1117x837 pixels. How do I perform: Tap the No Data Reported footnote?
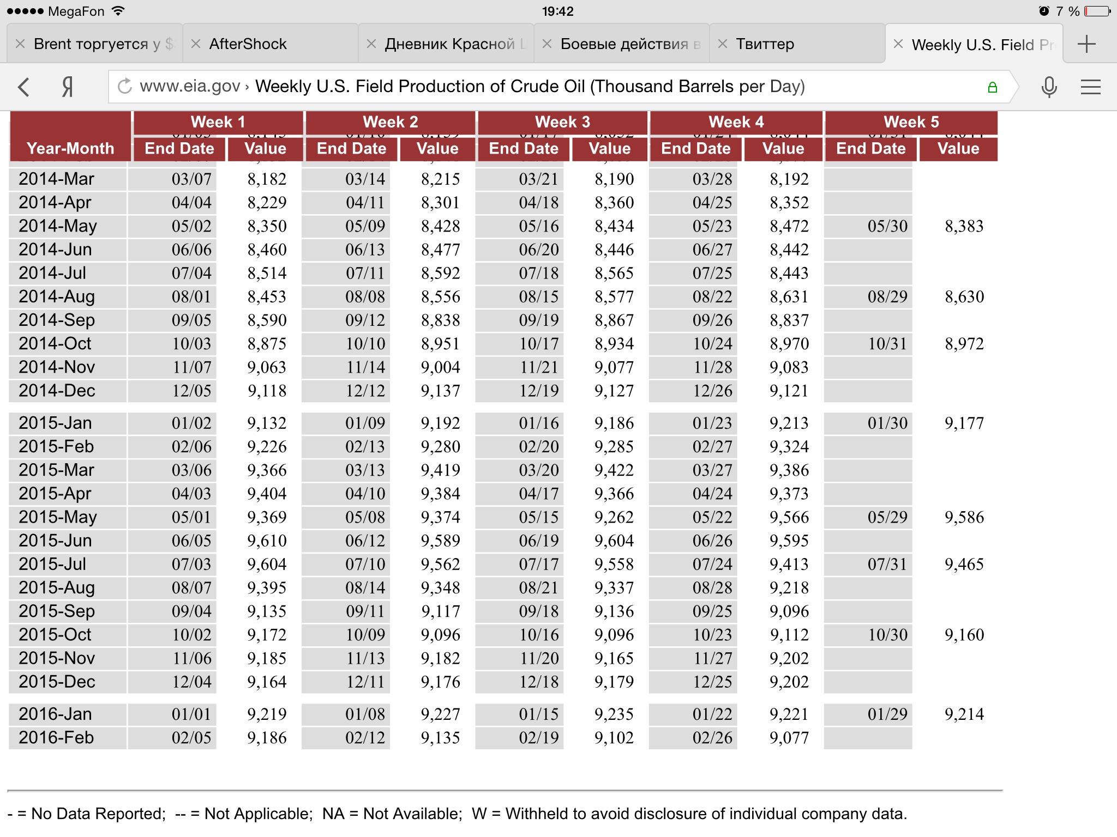[87, 814]
